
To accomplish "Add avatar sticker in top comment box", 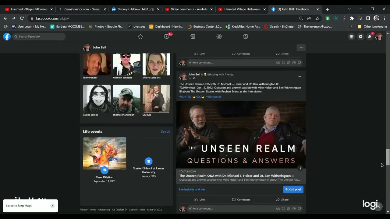I will (x=278, y=63).
